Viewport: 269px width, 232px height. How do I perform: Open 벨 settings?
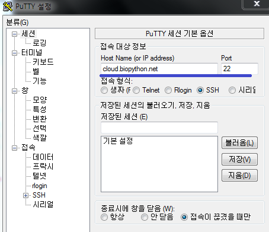click(36, 71)
